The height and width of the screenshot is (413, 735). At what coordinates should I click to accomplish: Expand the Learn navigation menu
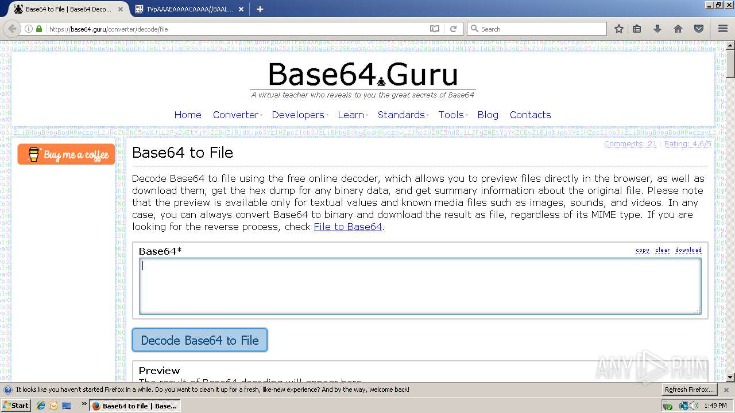[351, 115]
